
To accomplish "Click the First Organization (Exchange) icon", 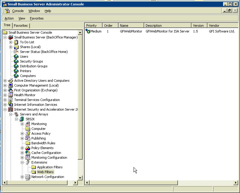I will point(11,90).
